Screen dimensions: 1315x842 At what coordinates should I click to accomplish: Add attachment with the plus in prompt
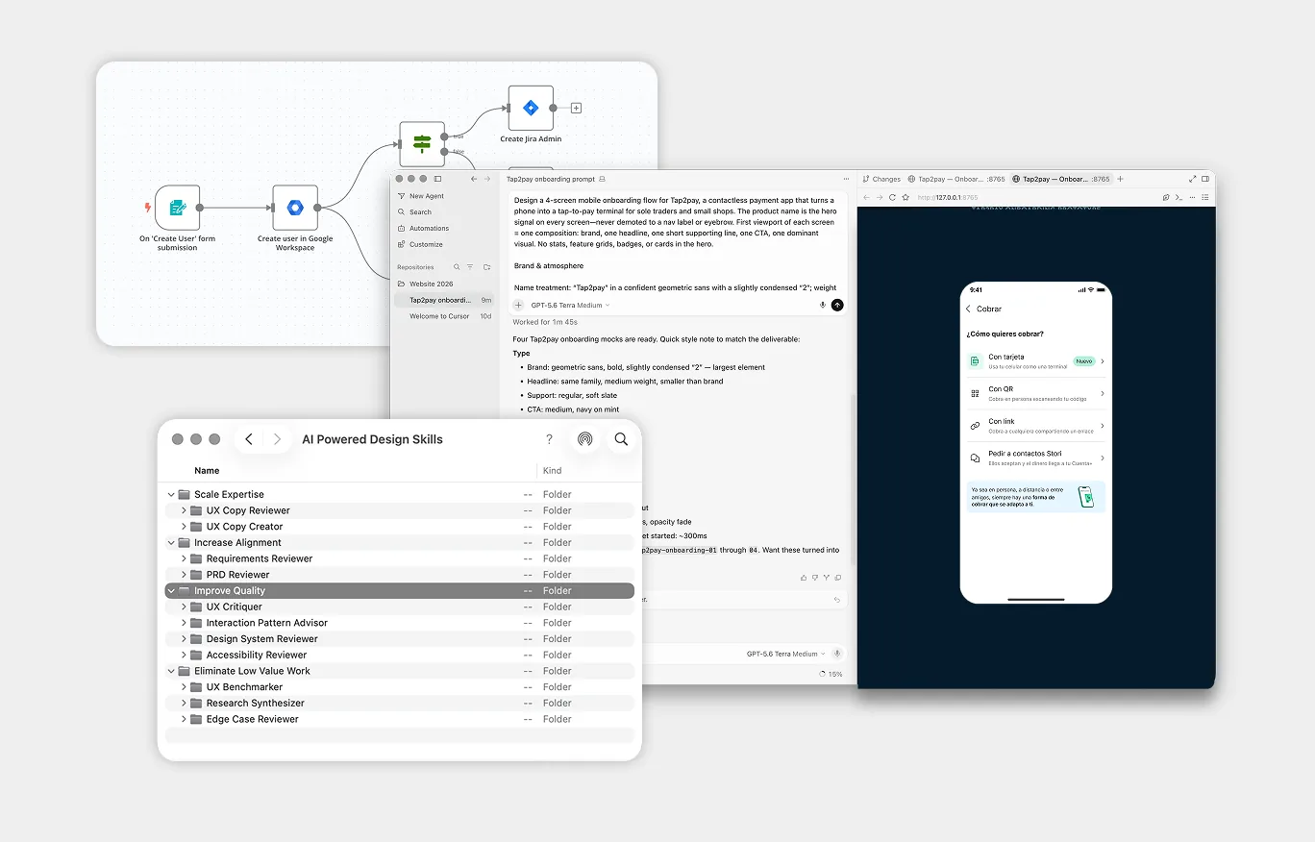[519, 305]
